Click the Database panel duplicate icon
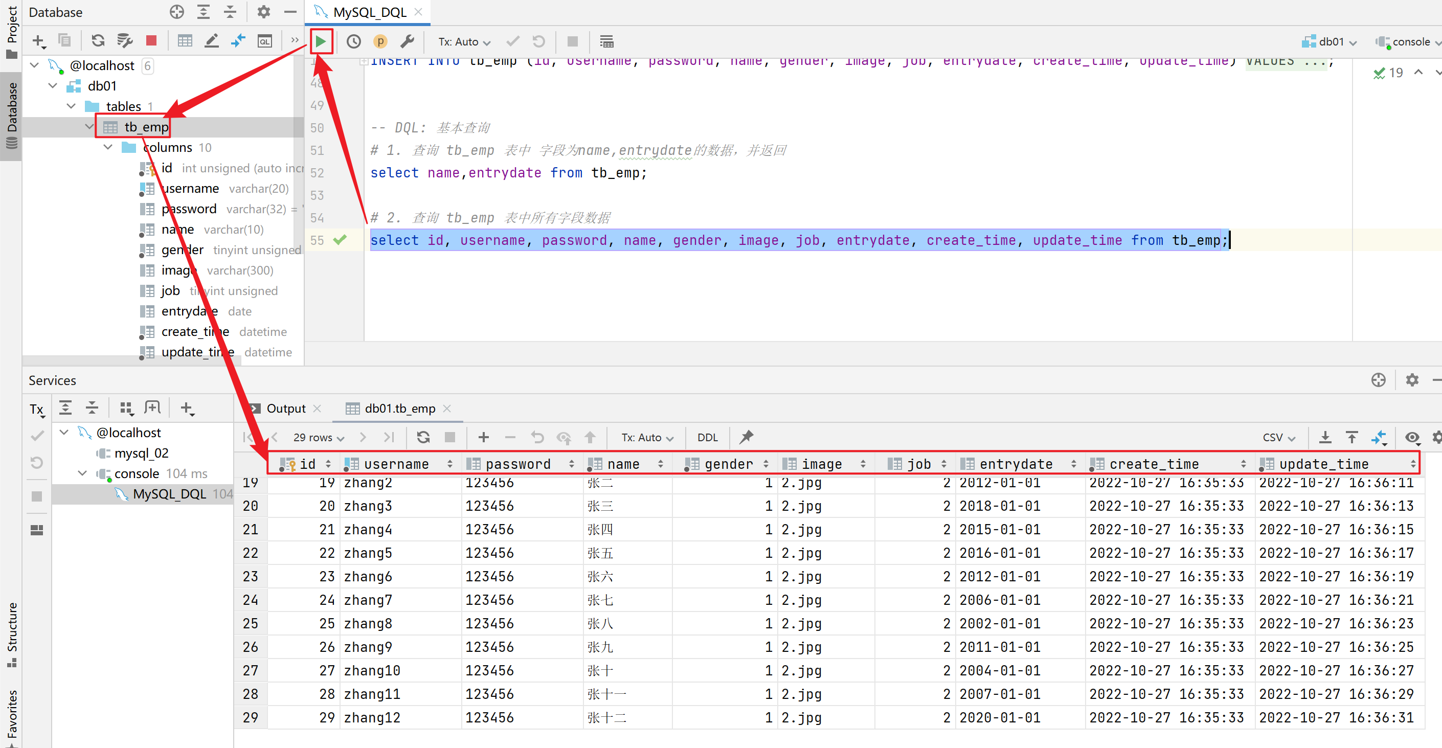Viewport: 1442px width, 748px height. (65, 40)
